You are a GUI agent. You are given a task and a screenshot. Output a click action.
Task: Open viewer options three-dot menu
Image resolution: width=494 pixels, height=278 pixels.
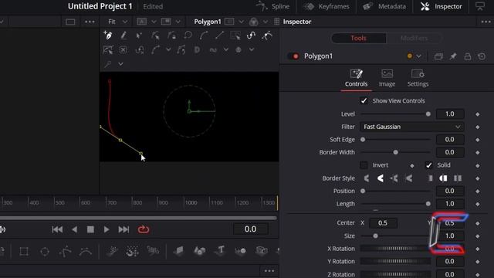pyautogui.click(x=90, y=22)
